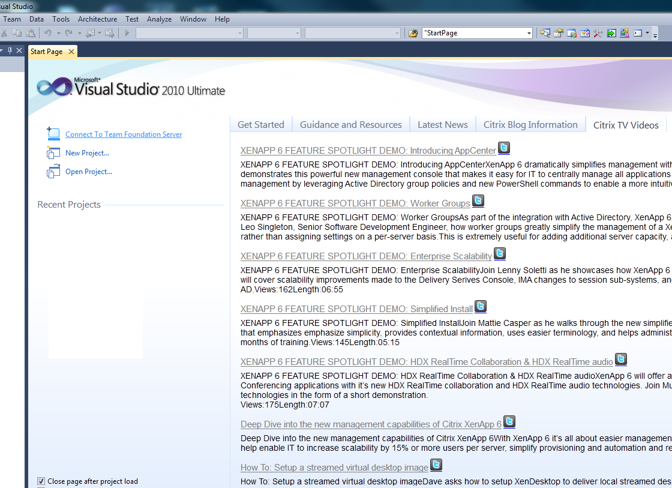Switch to the Latest News tab
Image resolution: width=672 pixels, height=488 pixels.
[x=442, y=125]
